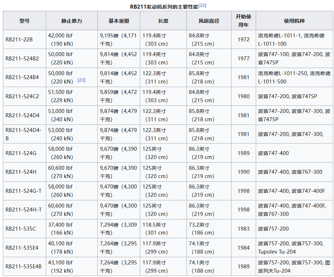Image resolution: width=334 pixels, height=277 pixels.
Task: Click the 9,195磅 weight cell
Action: pos(119,40)
